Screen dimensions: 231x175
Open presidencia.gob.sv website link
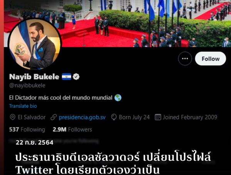[82, 117]
